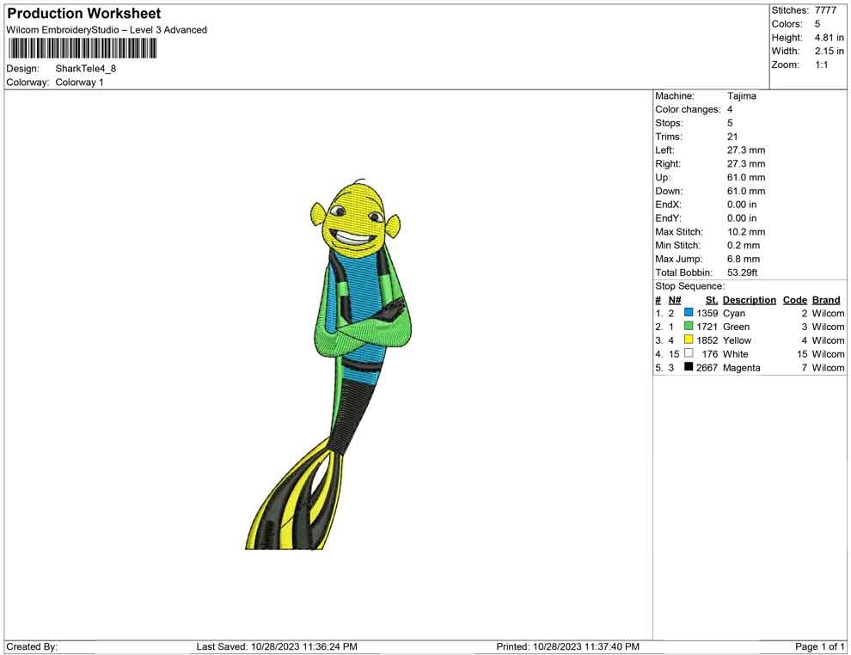Select the 'Colorway 1' value
Image resolution: width=851 pixels, height=655 pixels.
[79, 83]
